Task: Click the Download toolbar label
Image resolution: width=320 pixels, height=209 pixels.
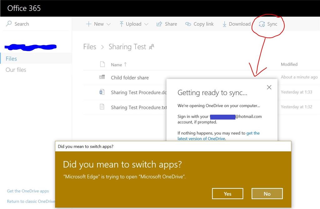Action: (x=240, y=24)
